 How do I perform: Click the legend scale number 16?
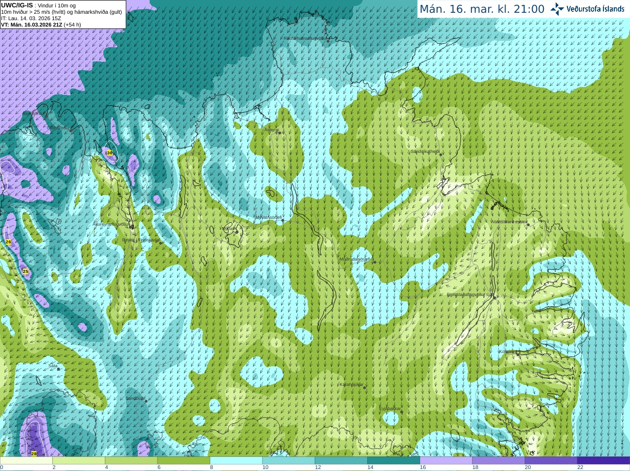pyautogui.click(x=423, y=468)
